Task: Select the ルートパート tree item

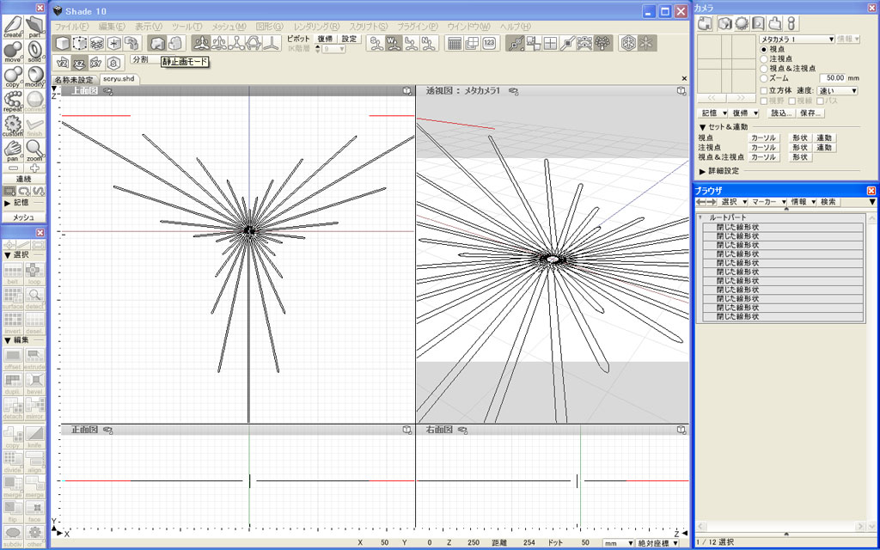Action: [x=728, y=217]
